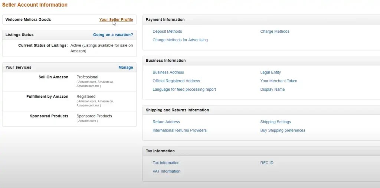Select the Active listings status text
Viewport: 380px width, 188px height.
click(x=102, y=48)
